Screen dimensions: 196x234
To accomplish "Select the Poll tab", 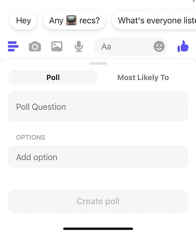I will coord(53,77).
